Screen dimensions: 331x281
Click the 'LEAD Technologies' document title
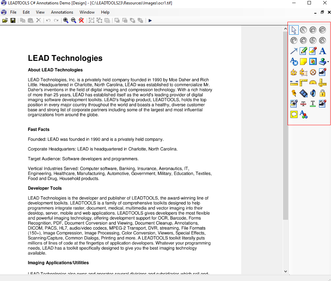(65, 58)
